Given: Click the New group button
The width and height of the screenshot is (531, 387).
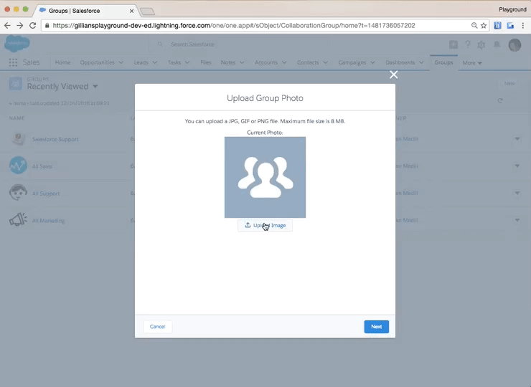Looking at the screenshot, I should (x=509, y=83).
